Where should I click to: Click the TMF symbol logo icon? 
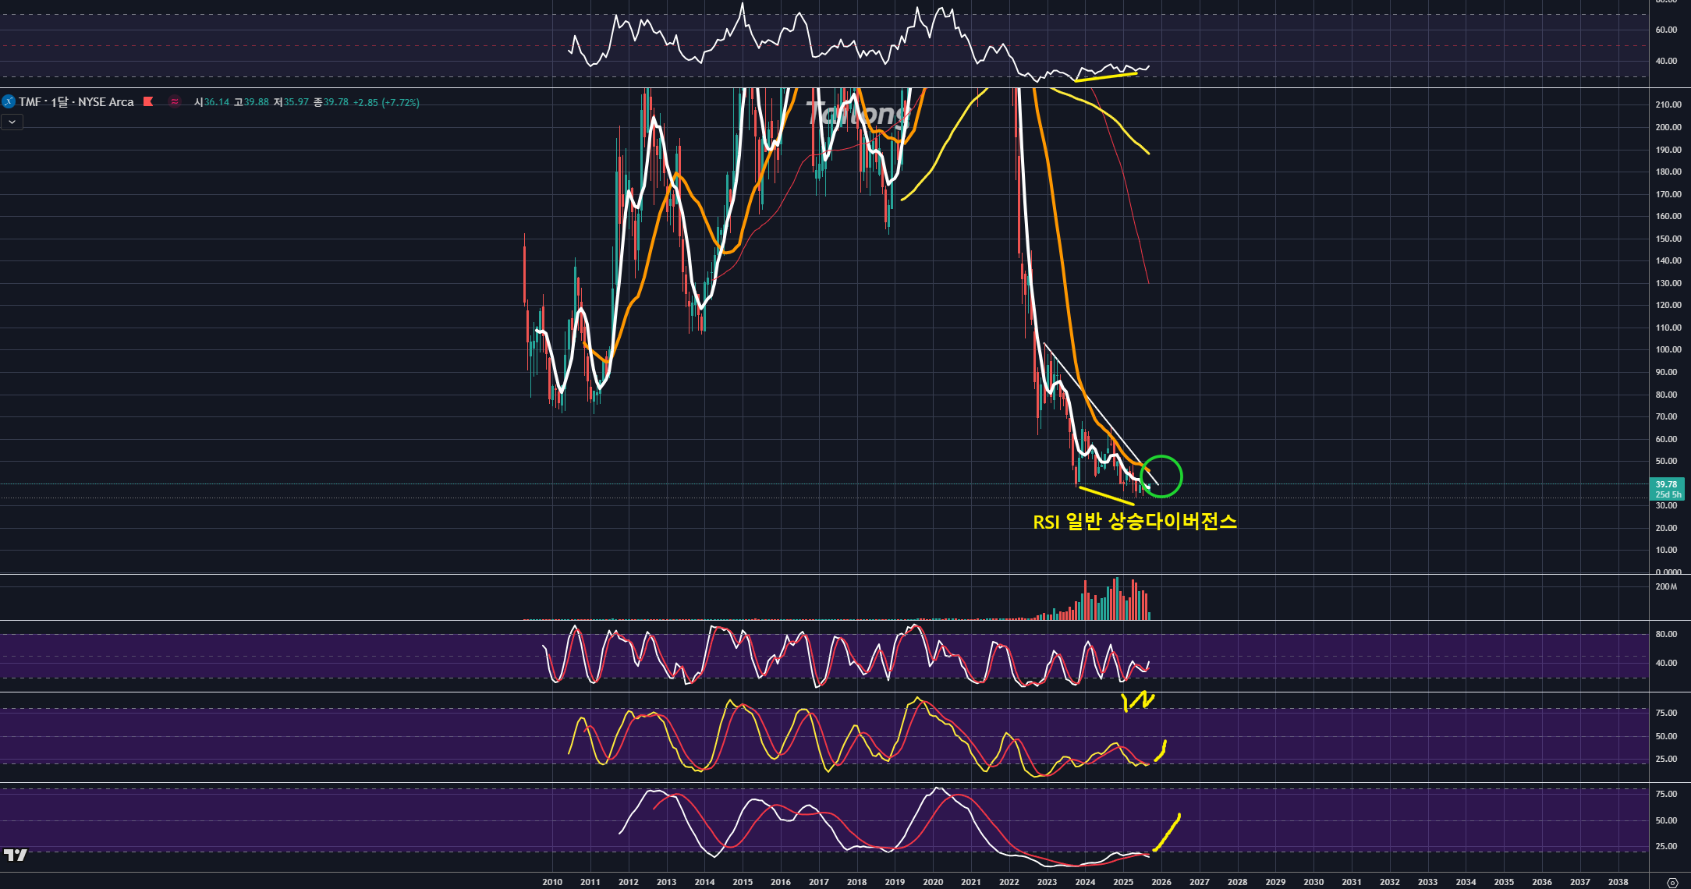pos(9,101)
